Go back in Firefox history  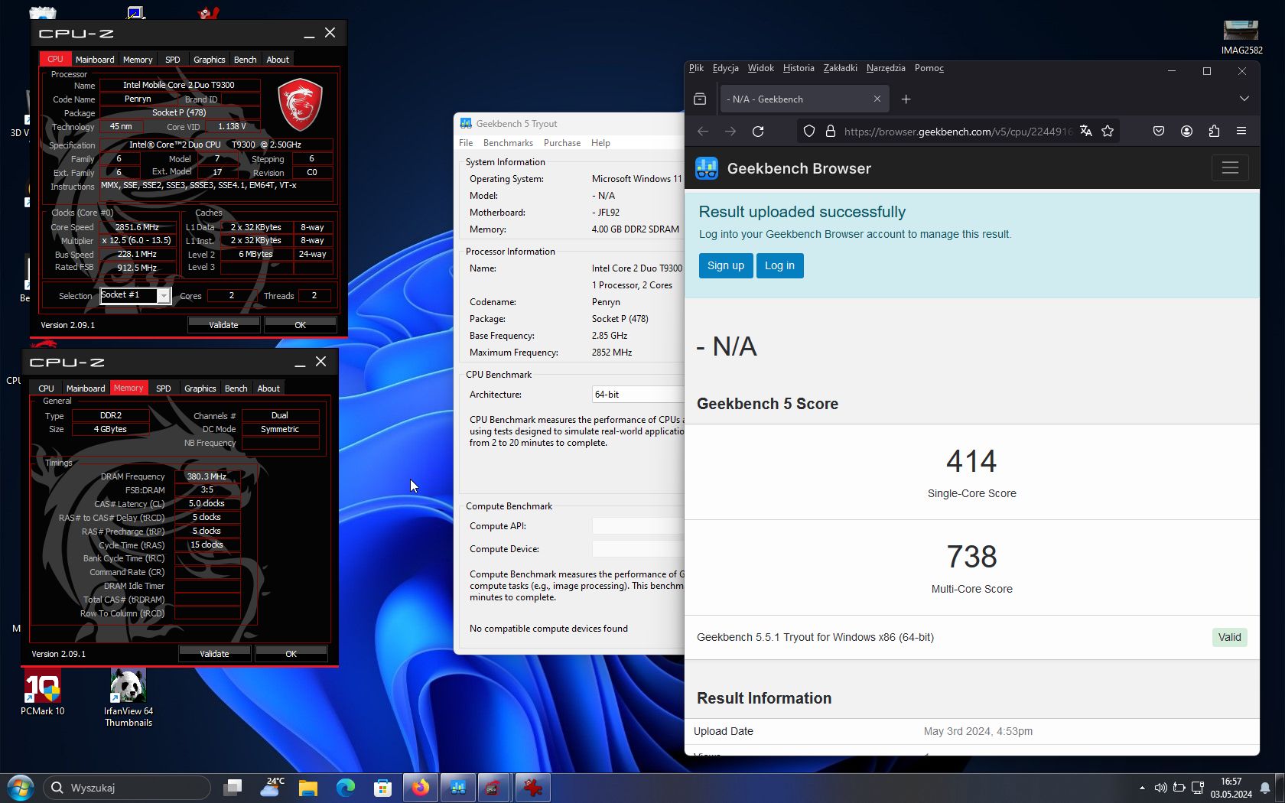pos(703,132)
